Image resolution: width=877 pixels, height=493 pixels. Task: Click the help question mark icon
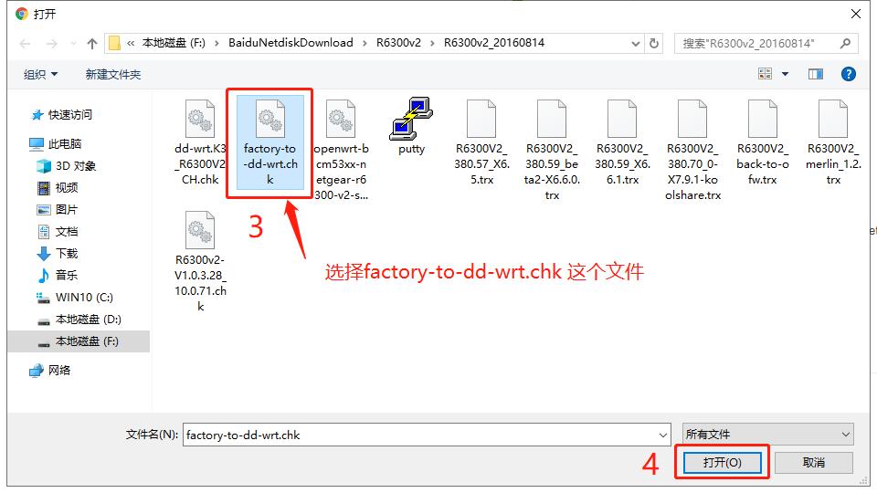pos(848,74)
